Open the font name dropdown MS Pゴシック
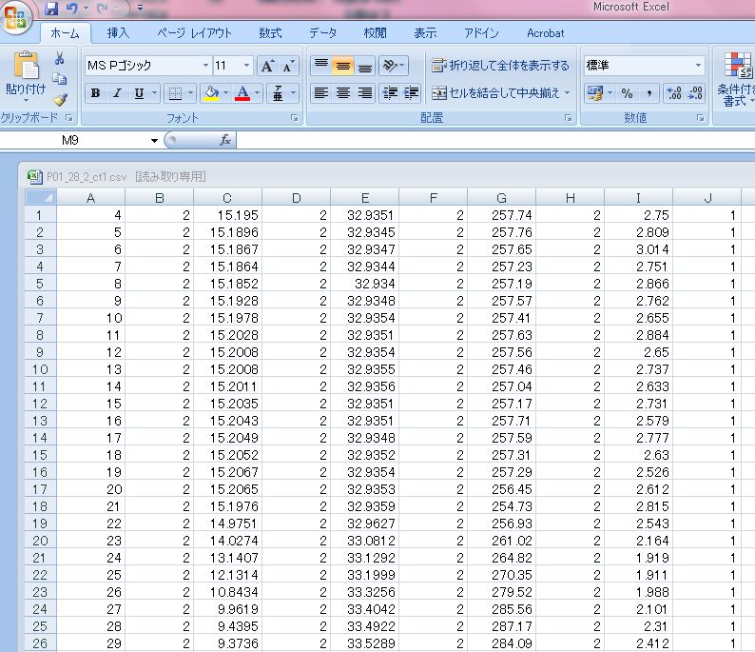 [x=205, y=66]
